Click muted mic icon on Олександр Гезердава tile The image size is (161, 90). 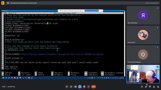click(157, 47)
